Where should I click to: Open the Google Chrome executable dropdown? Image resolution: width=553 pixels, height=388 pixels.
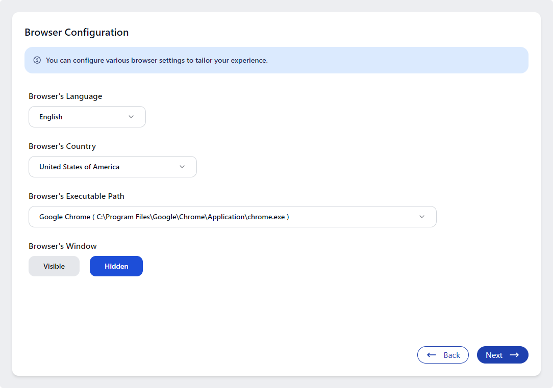point(232,217)
